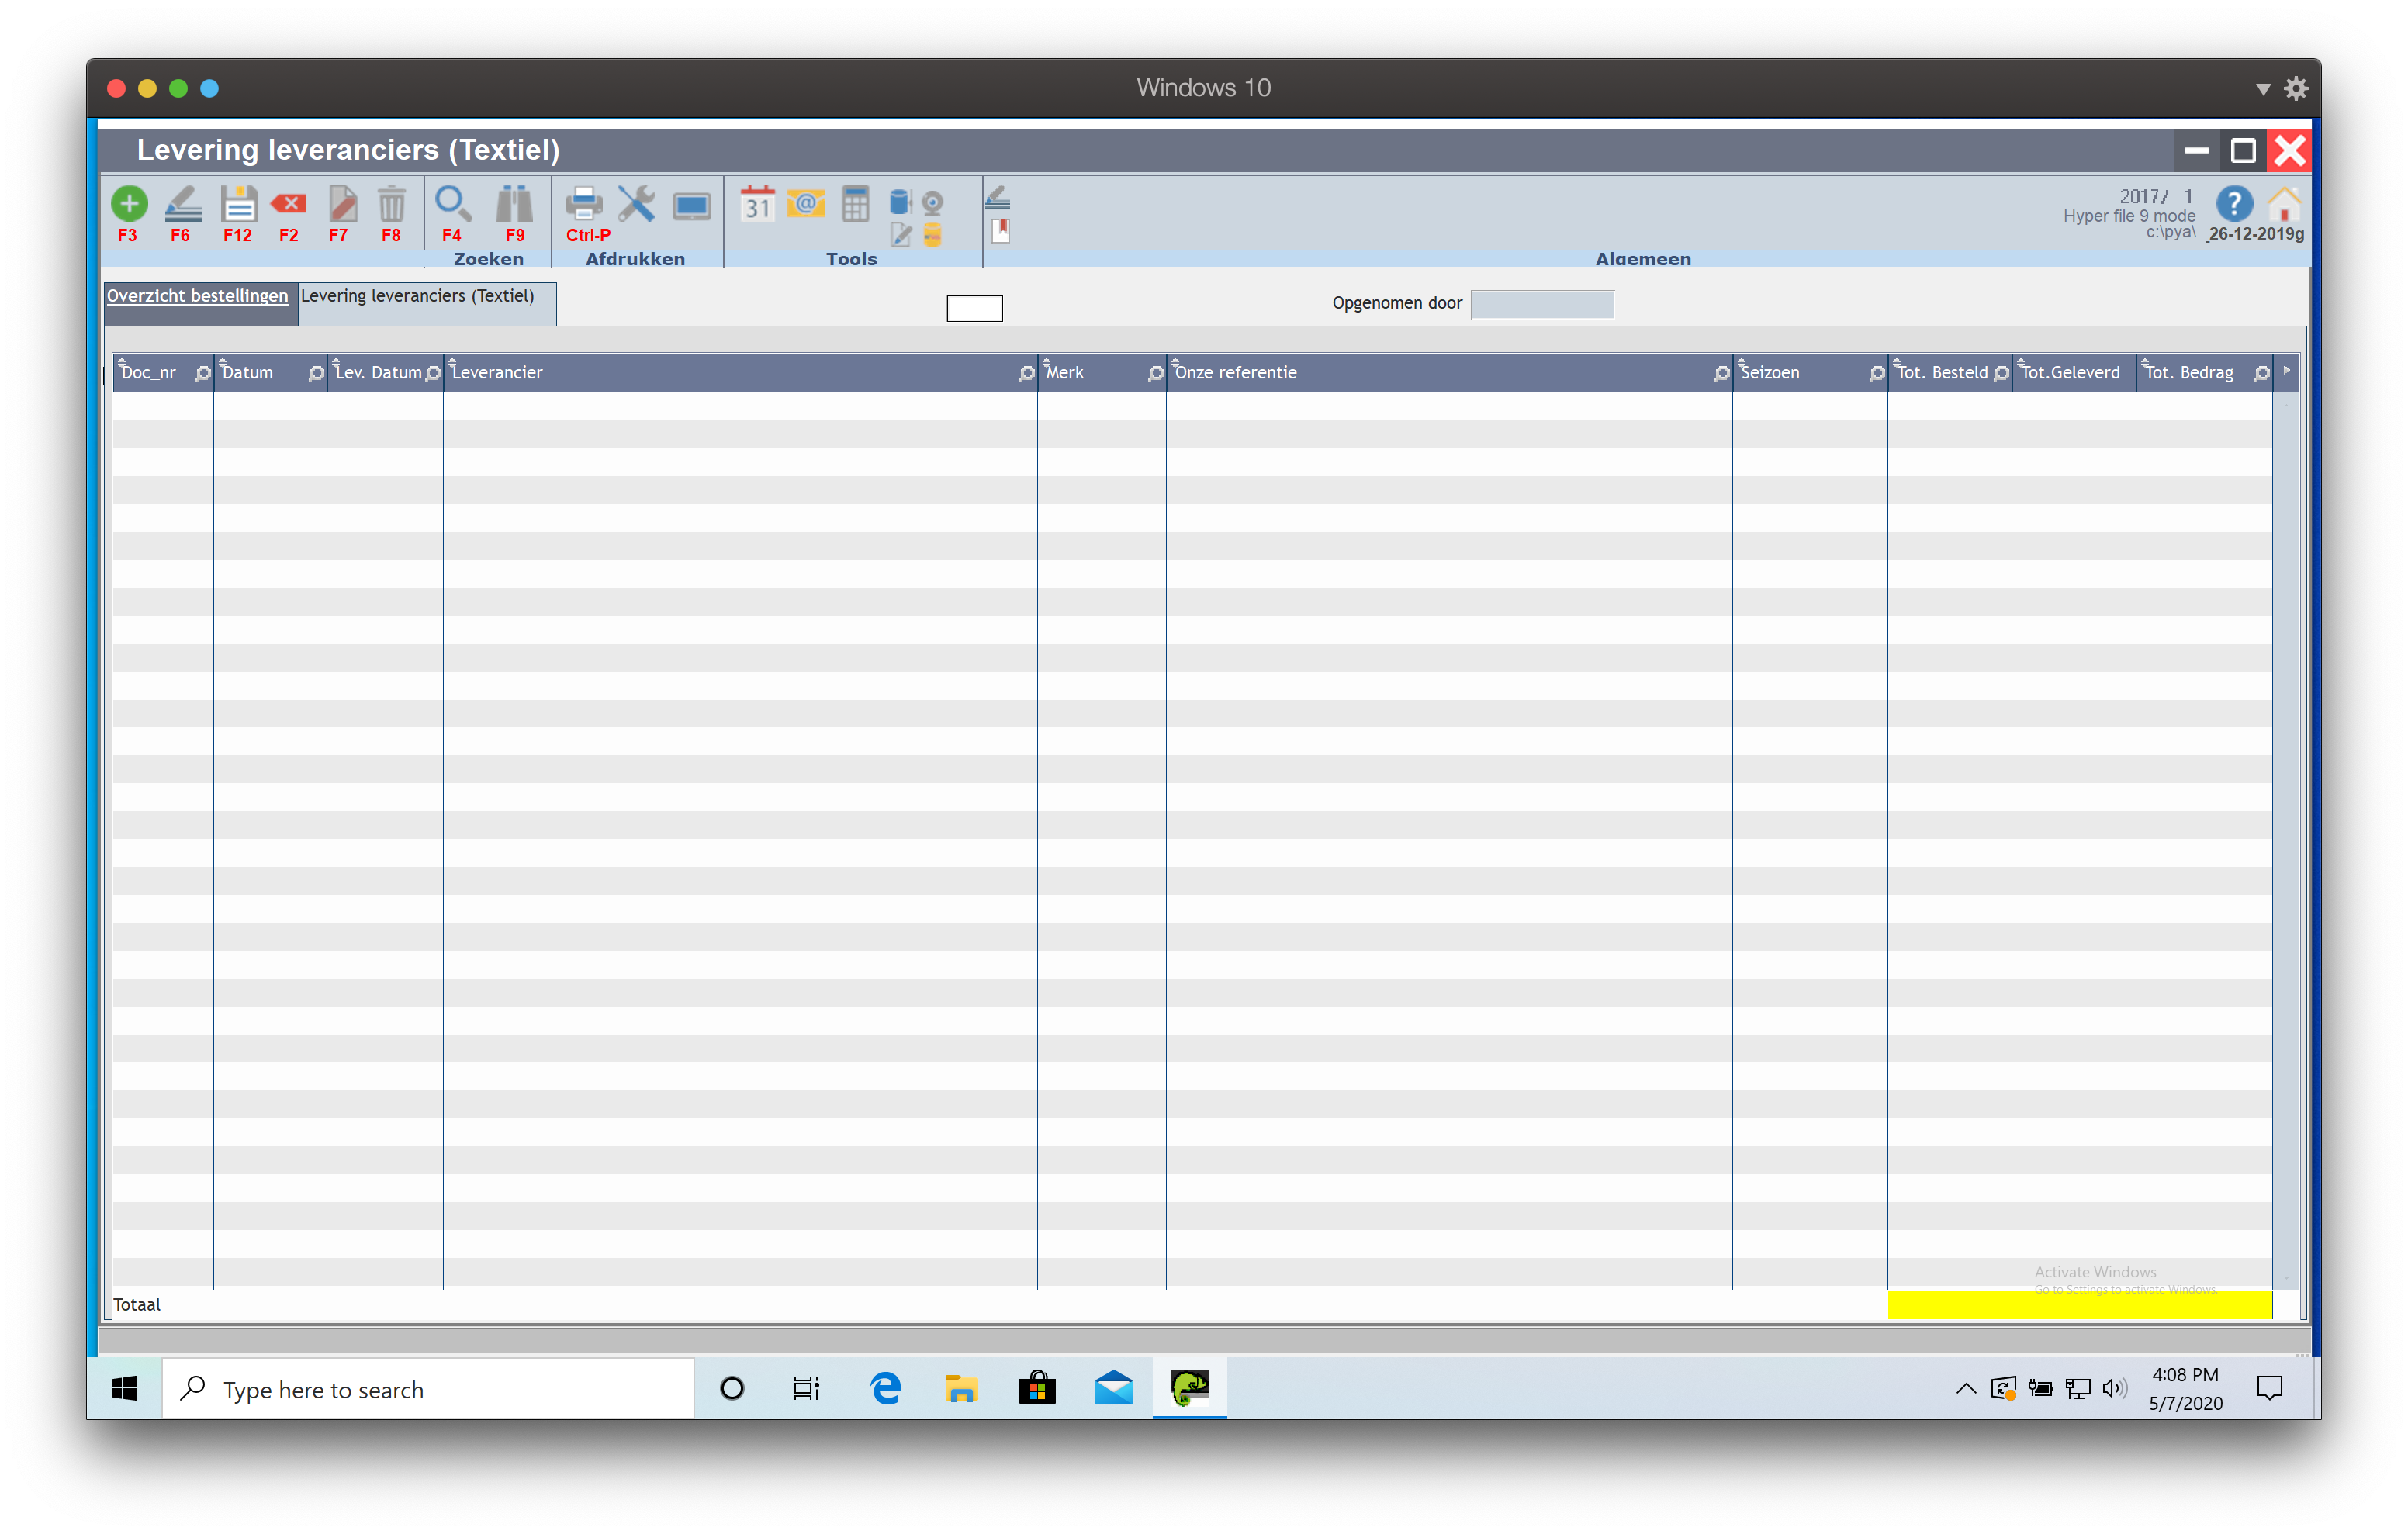The image size is (2408, 1534).
Task: Sort by the Datum column header
Action: pos(247,373)
